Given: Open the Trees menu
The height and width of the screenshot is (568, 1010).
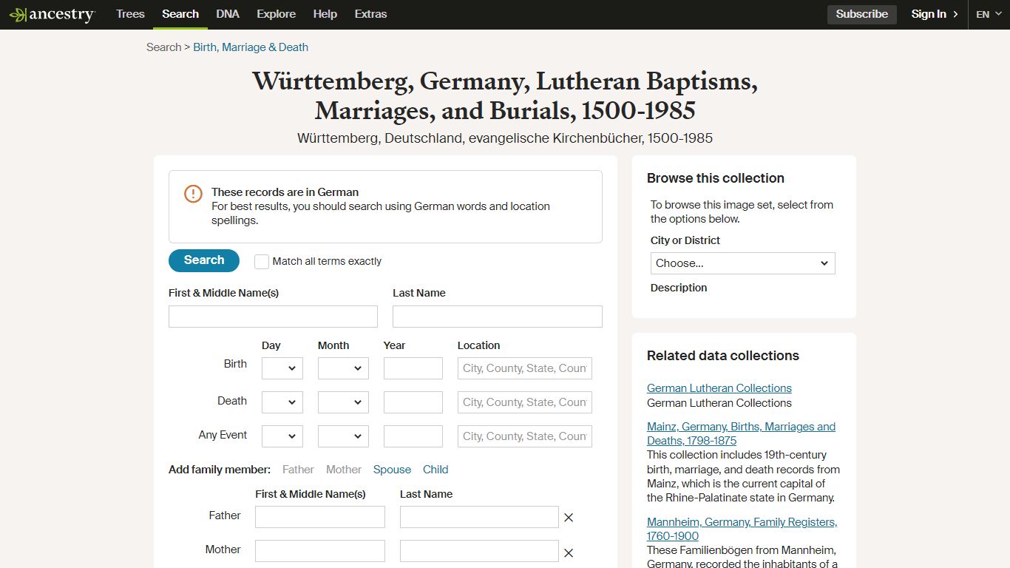Looking at the screenshot, I should point(130,14).
